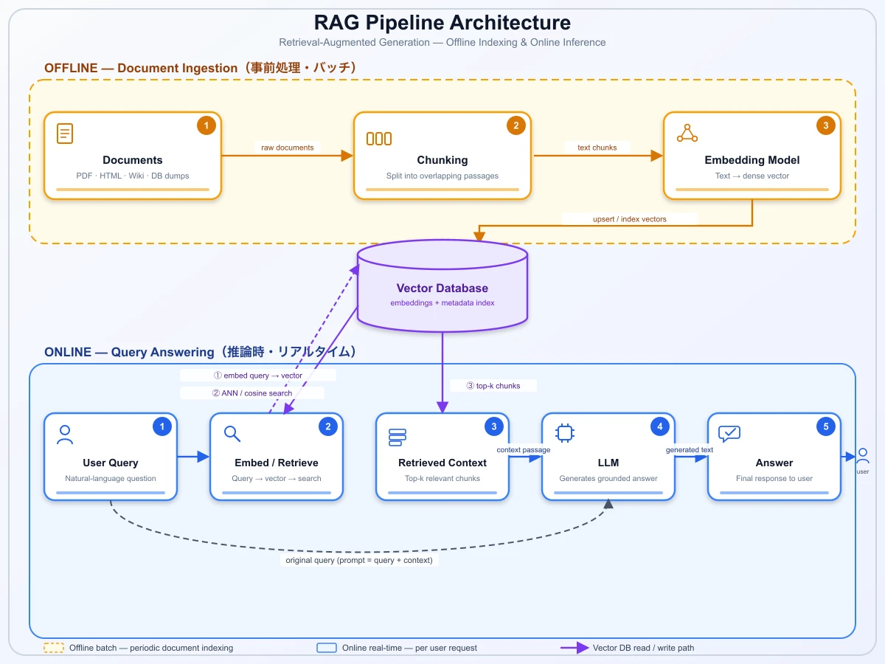Click the 'original query (prompt = query + context)' label
This screenshot has width=885, height=664.
(359, 560)
